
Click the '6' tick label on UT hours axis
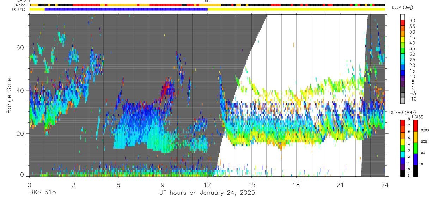[x=118, y=185]
